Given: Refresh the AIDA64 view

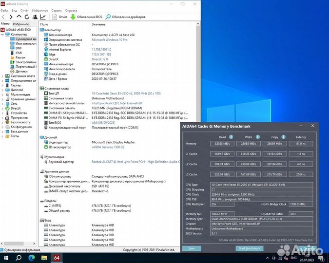Looking at the screenshot, I should point(27,17).
